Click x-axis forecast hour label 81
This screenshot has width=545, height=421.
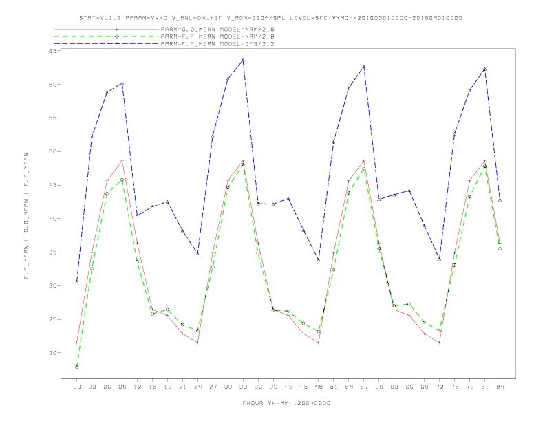pos(485,387)
